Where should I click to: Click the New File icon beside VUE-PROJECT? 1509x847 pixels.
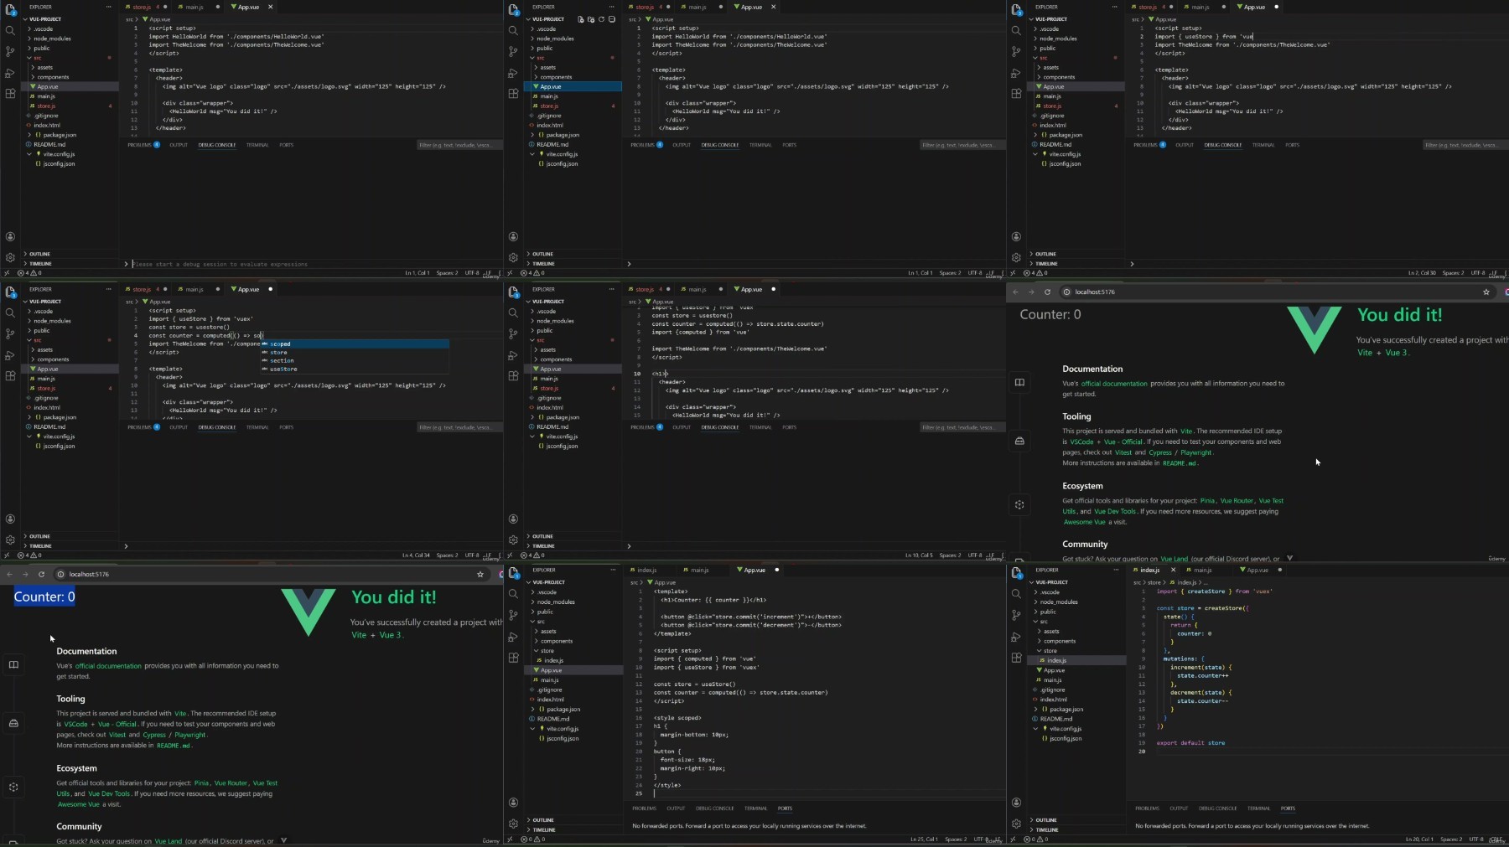[x=581, y=18]
